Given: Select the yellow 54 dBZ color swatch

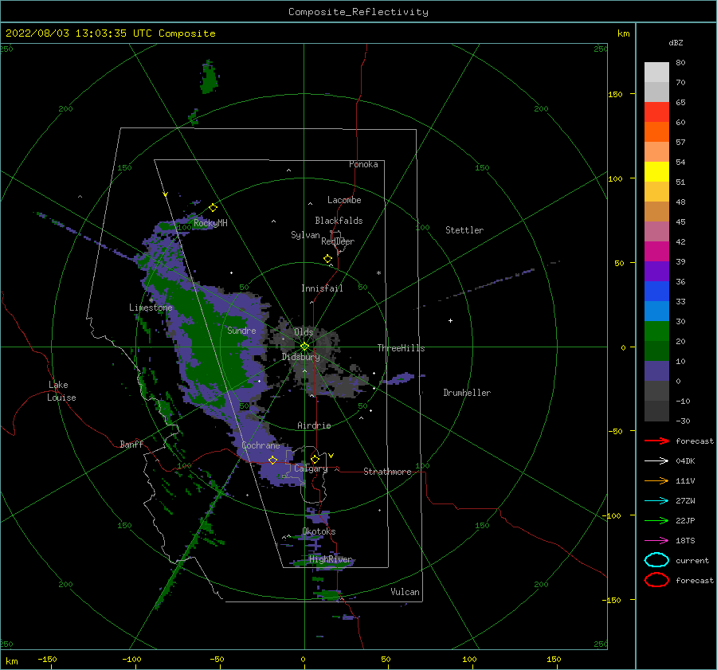Looking at the screenshot, I should (656, 171).
